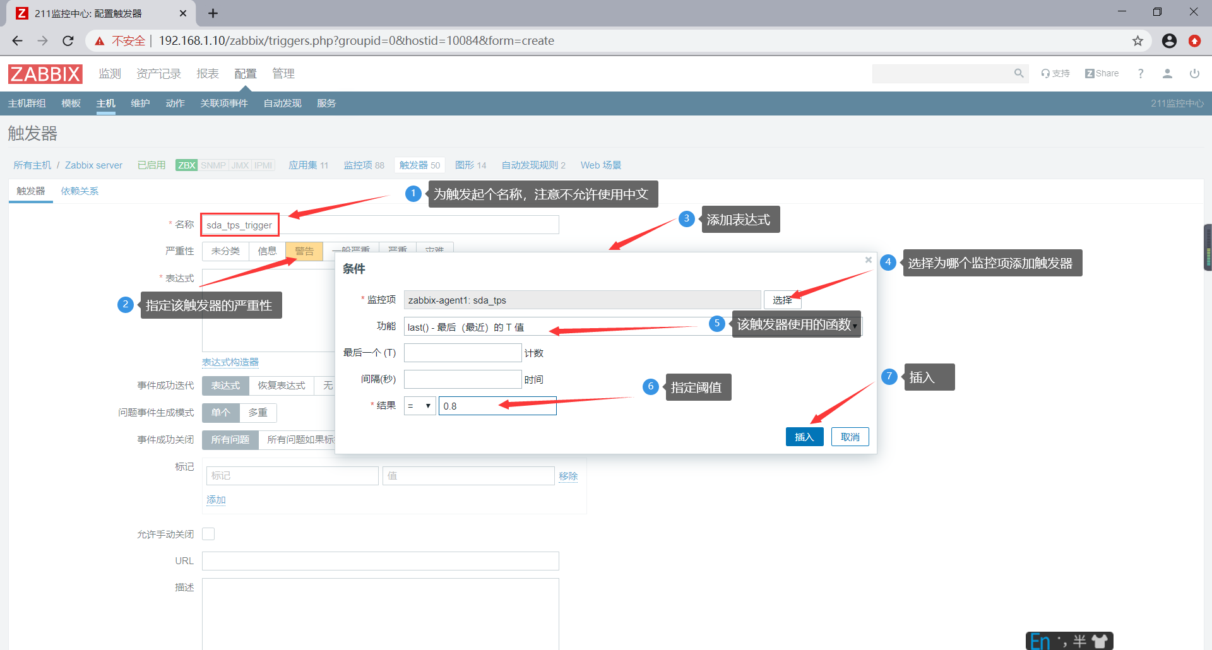The image size is (1212, 650).
Task: Select severity 信息
Action: click(267, 251)
